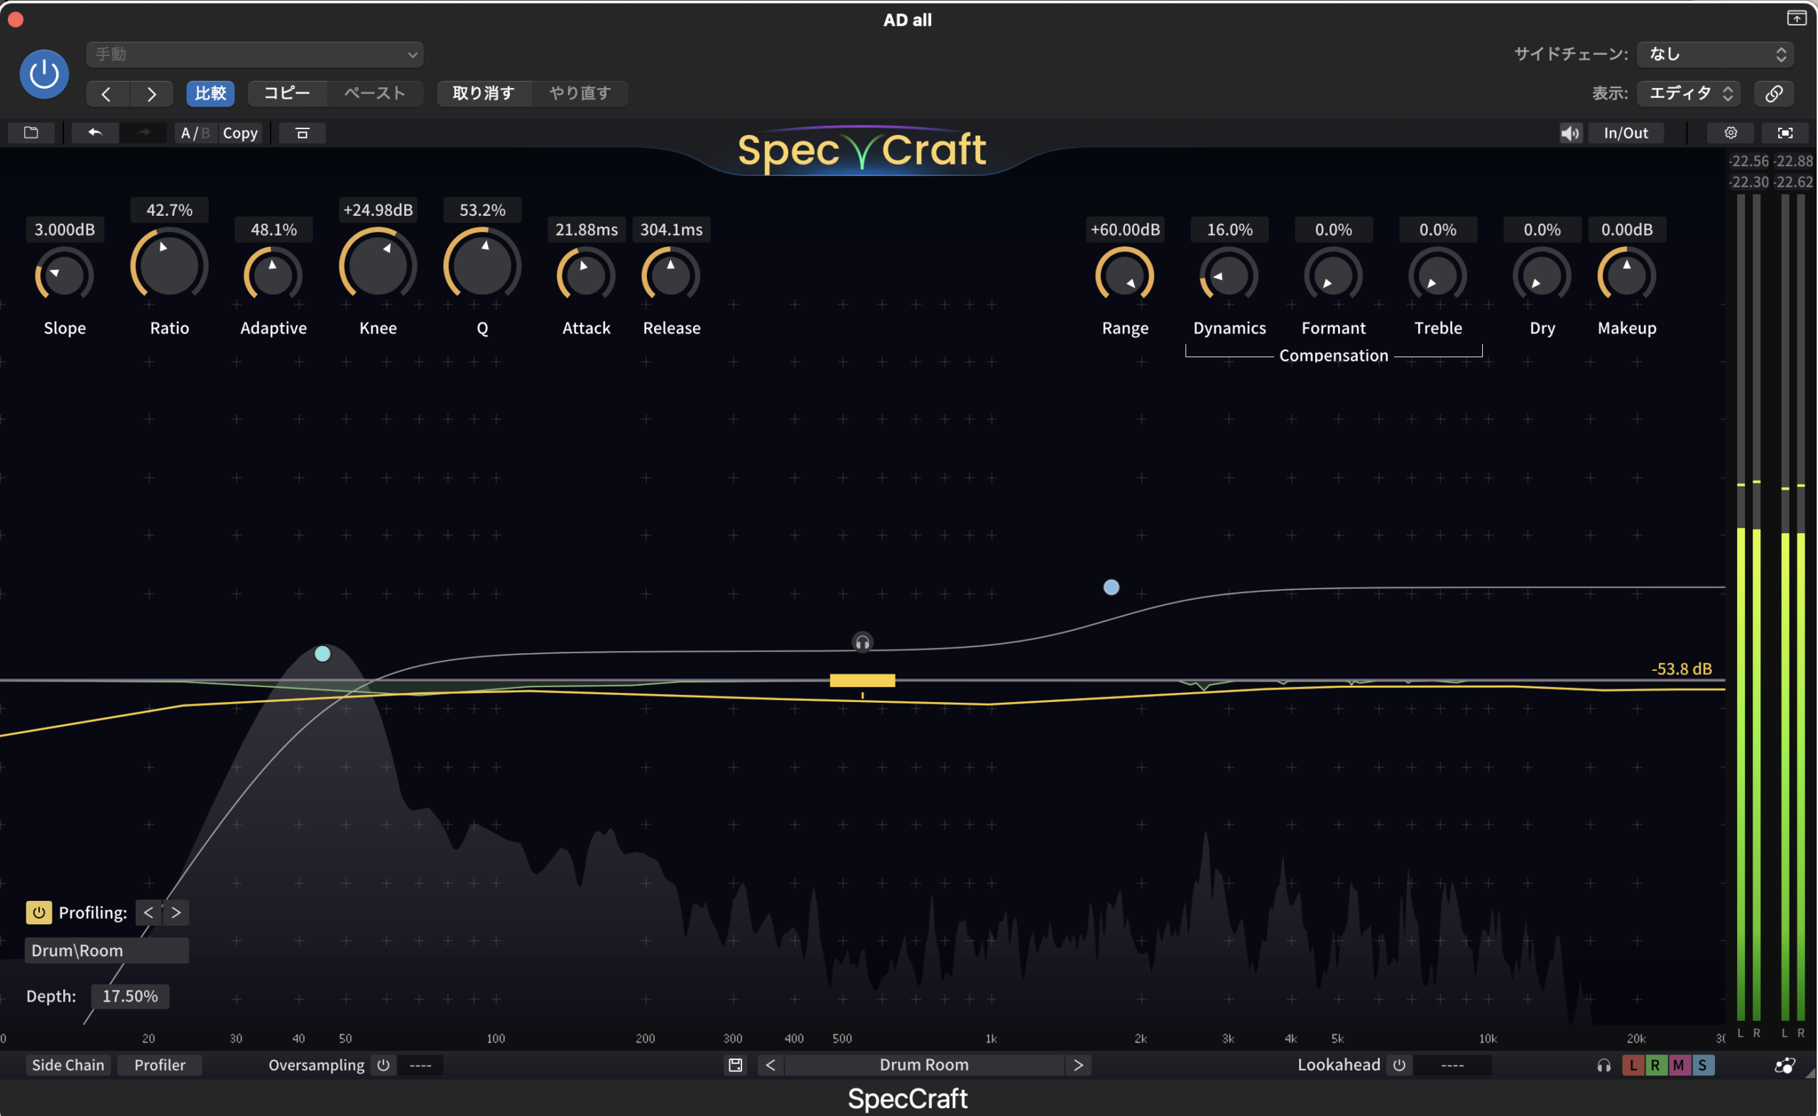Click the コピー button
1818x1116 pixels.
click(x=287, y=93)
